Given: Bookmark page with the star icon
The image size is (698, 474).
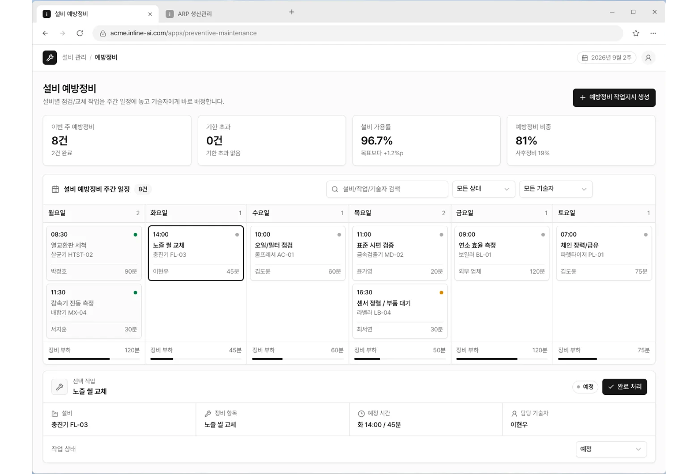Looking at the screenshot, I should click(636, 33).
